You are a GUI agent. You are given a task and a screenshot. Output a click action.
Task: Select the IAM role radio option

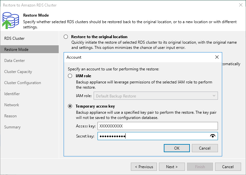click(70, 76)
